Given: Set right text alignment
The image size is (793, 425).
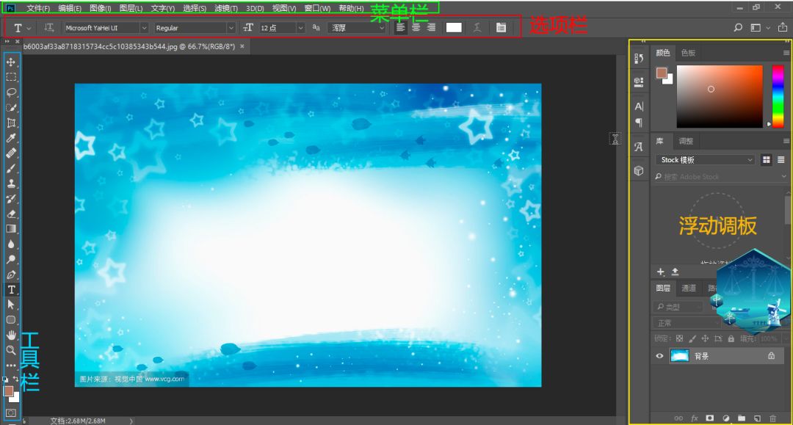Looking at the screenshot, I should pyautogui.click(x=431, y=27).
